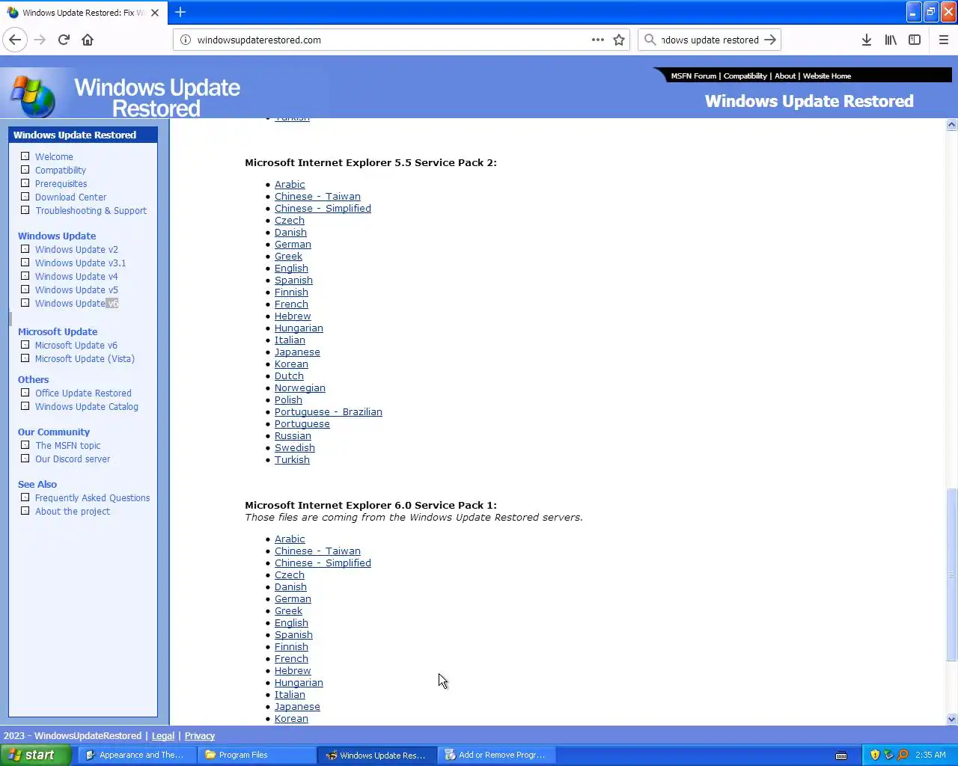958x766 pixels.
Task: Open Prerequisites in the sidebar
Action: [61, 183]
